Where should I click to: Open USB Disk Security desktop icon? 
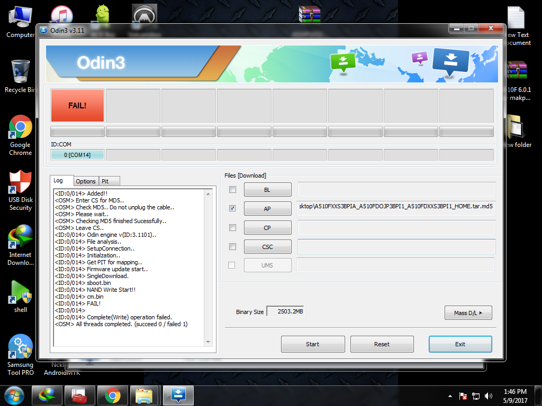coord(21,183)
